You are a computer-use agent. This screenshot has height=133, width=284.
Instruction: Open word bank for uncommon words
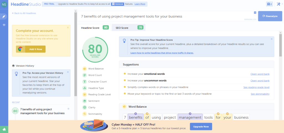point(260,81)
